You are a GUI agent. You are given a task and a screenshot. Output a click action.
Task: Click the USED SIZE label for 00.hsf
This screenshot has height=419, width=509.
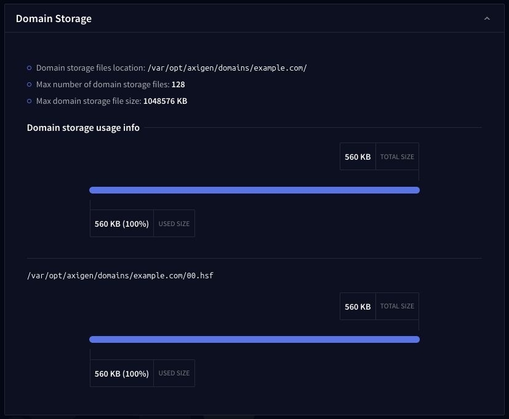174,373
